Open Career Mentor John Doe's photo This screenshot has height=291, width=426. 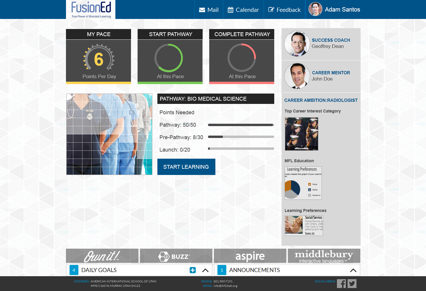pos(297,76)
